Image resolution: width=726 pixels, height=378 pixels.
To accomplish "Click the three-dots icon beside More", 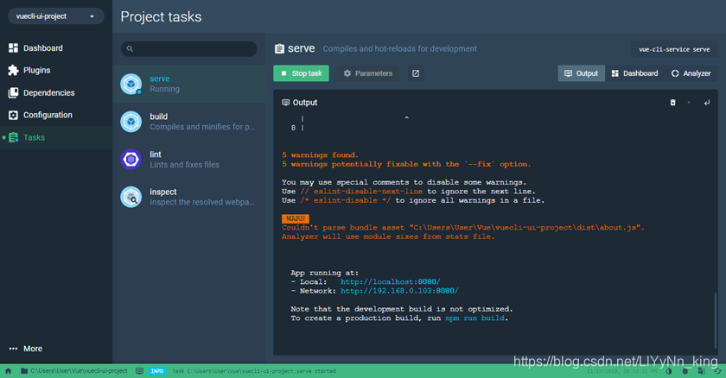I will [14, 349].
